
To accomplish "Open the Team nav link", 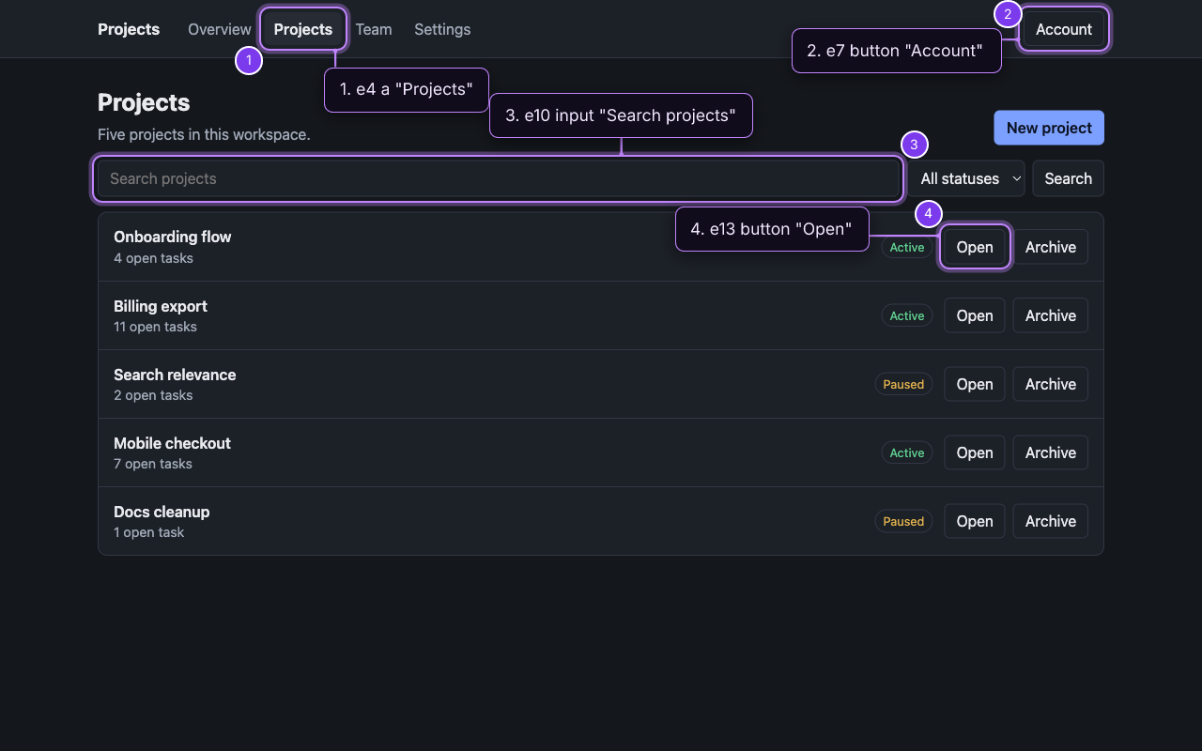I will [374, 29].
